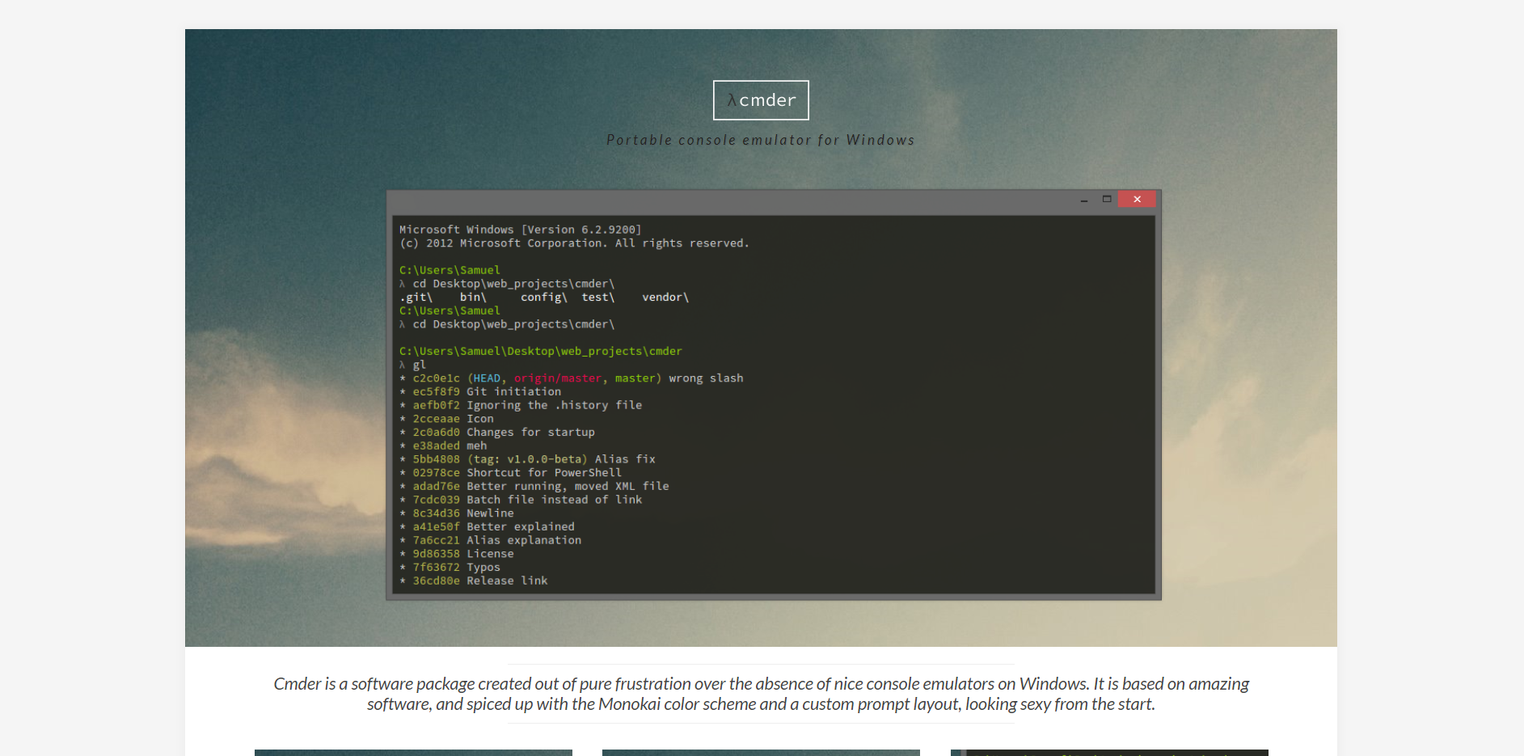This screenshot has height=756, width=1524.
Task: Click 'config\' directory in completion list
Action: (544, 298)
